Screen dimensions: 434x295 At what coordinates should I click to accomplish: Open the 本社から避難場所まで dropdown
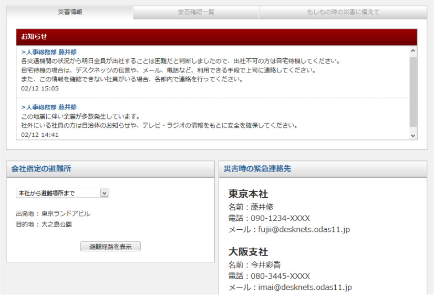[x=63, y=193]
